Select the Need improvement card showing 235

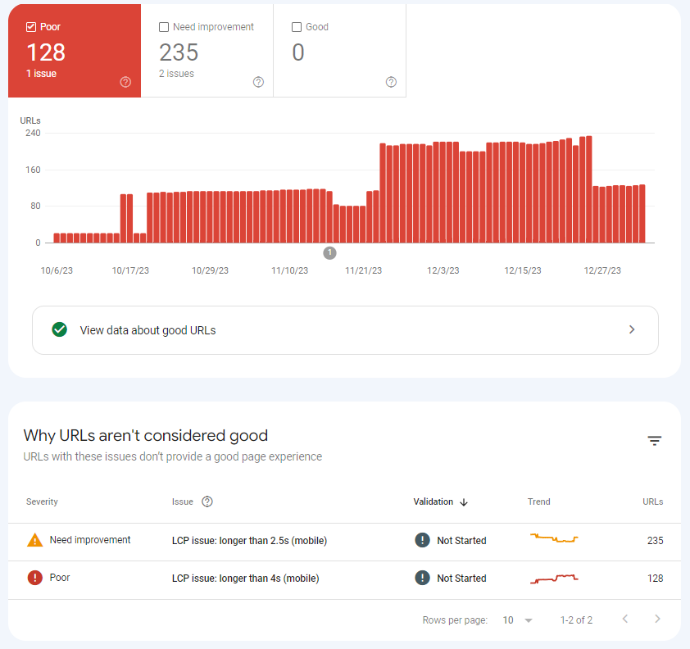(207, 51)
